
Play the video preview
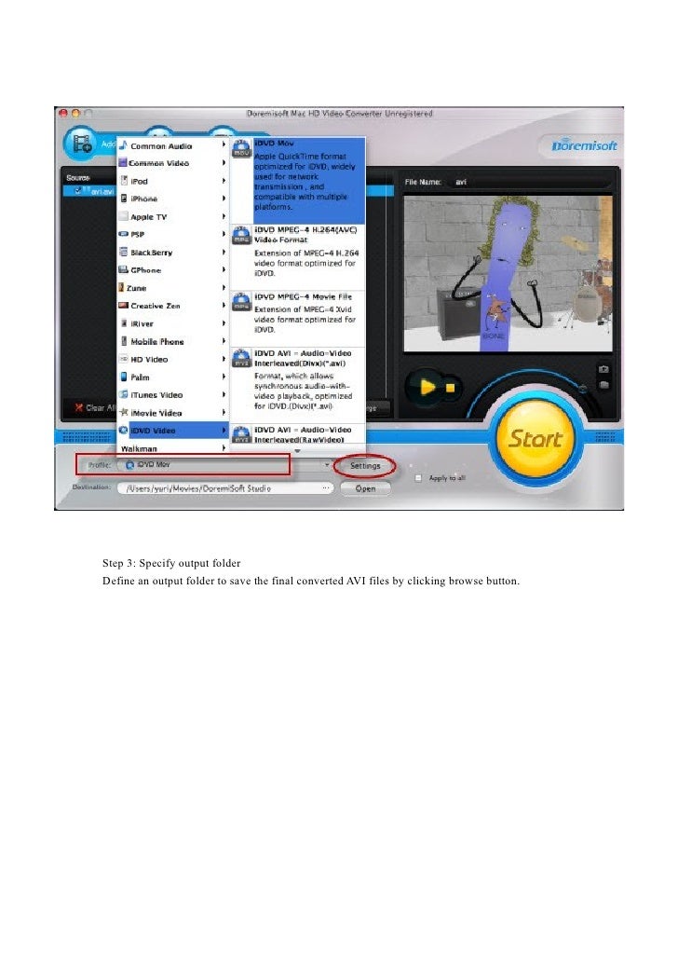pos(427,387)
